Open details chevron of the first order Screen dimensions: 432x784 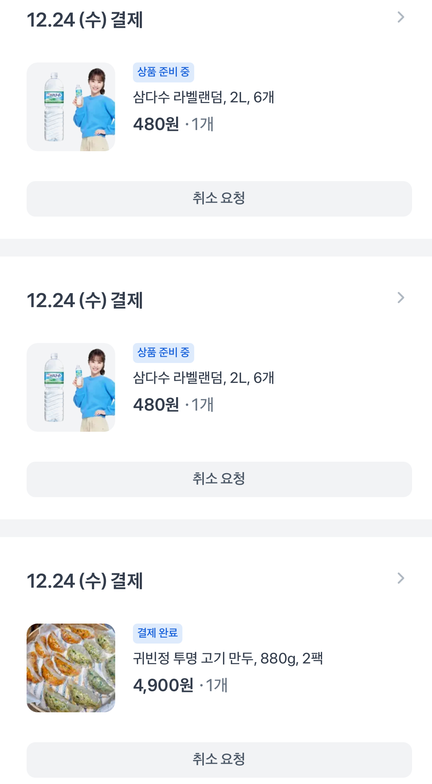(x=401, y=17)
